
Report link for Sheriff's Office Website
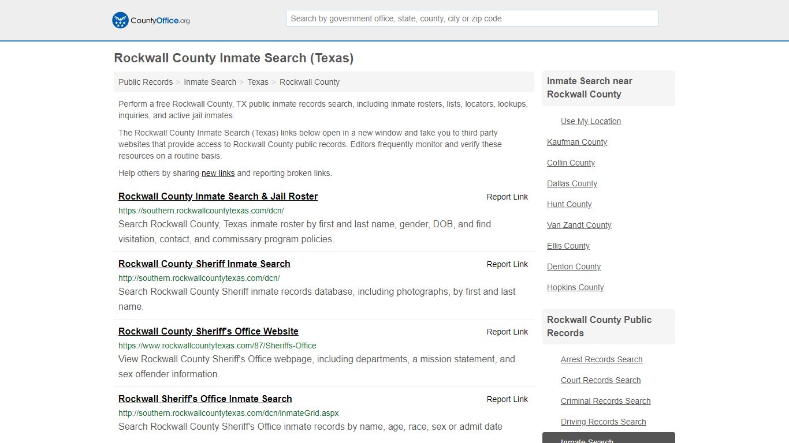(x=507, y=332)
